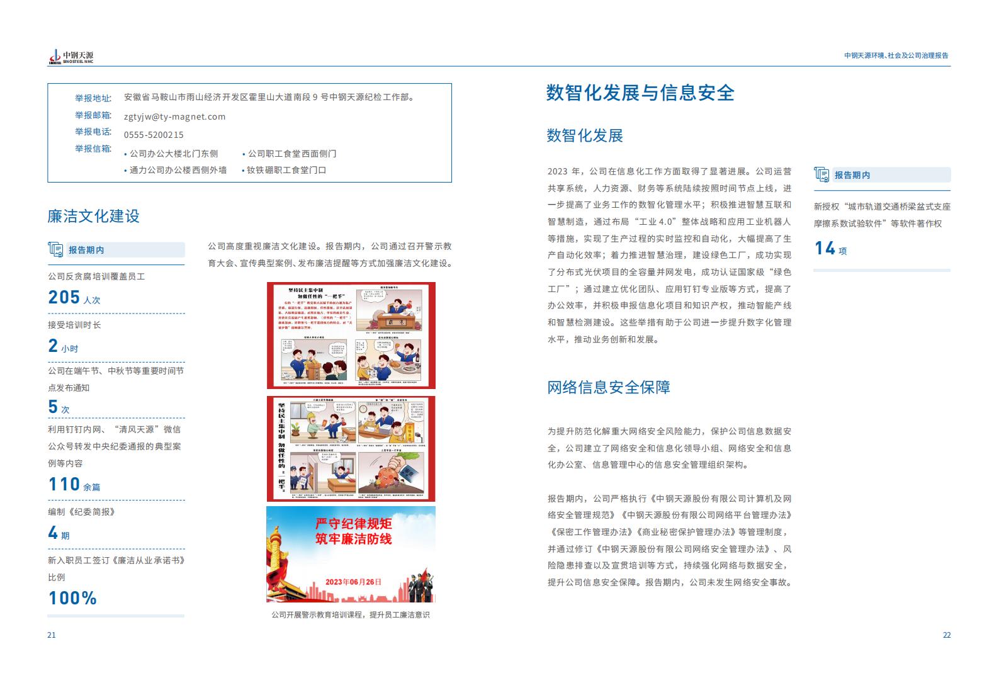
Task: Select the 100% signing ratio figure
Action: [x=72, y=598]
